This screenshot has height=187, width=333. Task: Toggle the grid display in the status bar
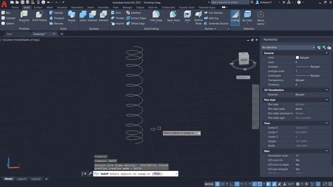(217, 184)
